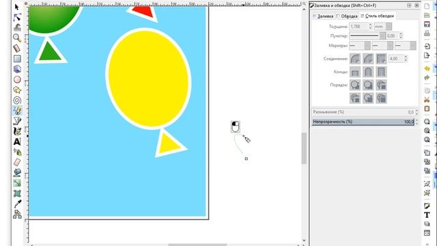Open the end marker dropdown
Screen dimensions: 437x246
tap(405, 46)
